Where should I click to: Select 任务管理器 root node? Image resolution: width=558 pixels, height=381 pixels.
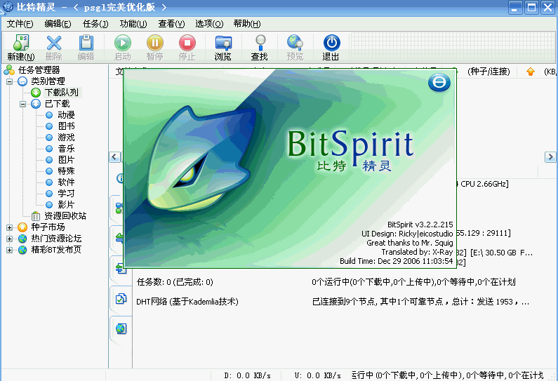pyautogui.click(x=39, y=70)
